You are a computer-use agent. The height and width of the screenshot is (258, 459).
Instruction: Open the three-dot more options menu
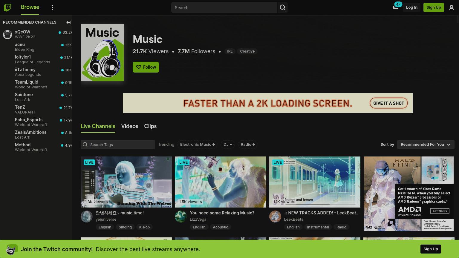pyautogui.click(x=53, y=7)
